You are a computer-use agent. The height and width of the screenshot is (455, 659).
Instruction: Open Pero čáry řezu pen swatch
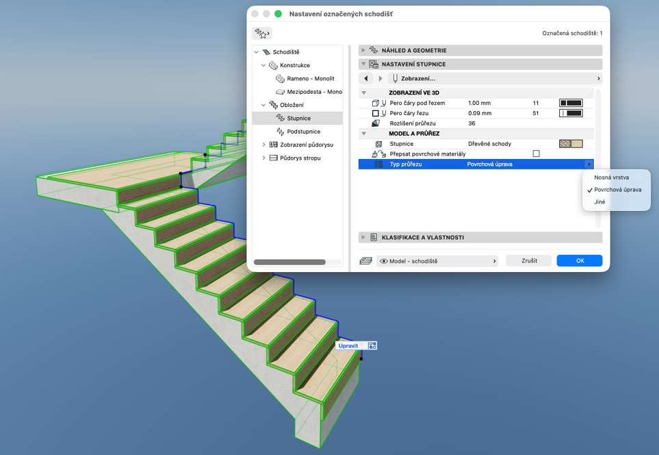pyautogui.click(x=571, y=113)
